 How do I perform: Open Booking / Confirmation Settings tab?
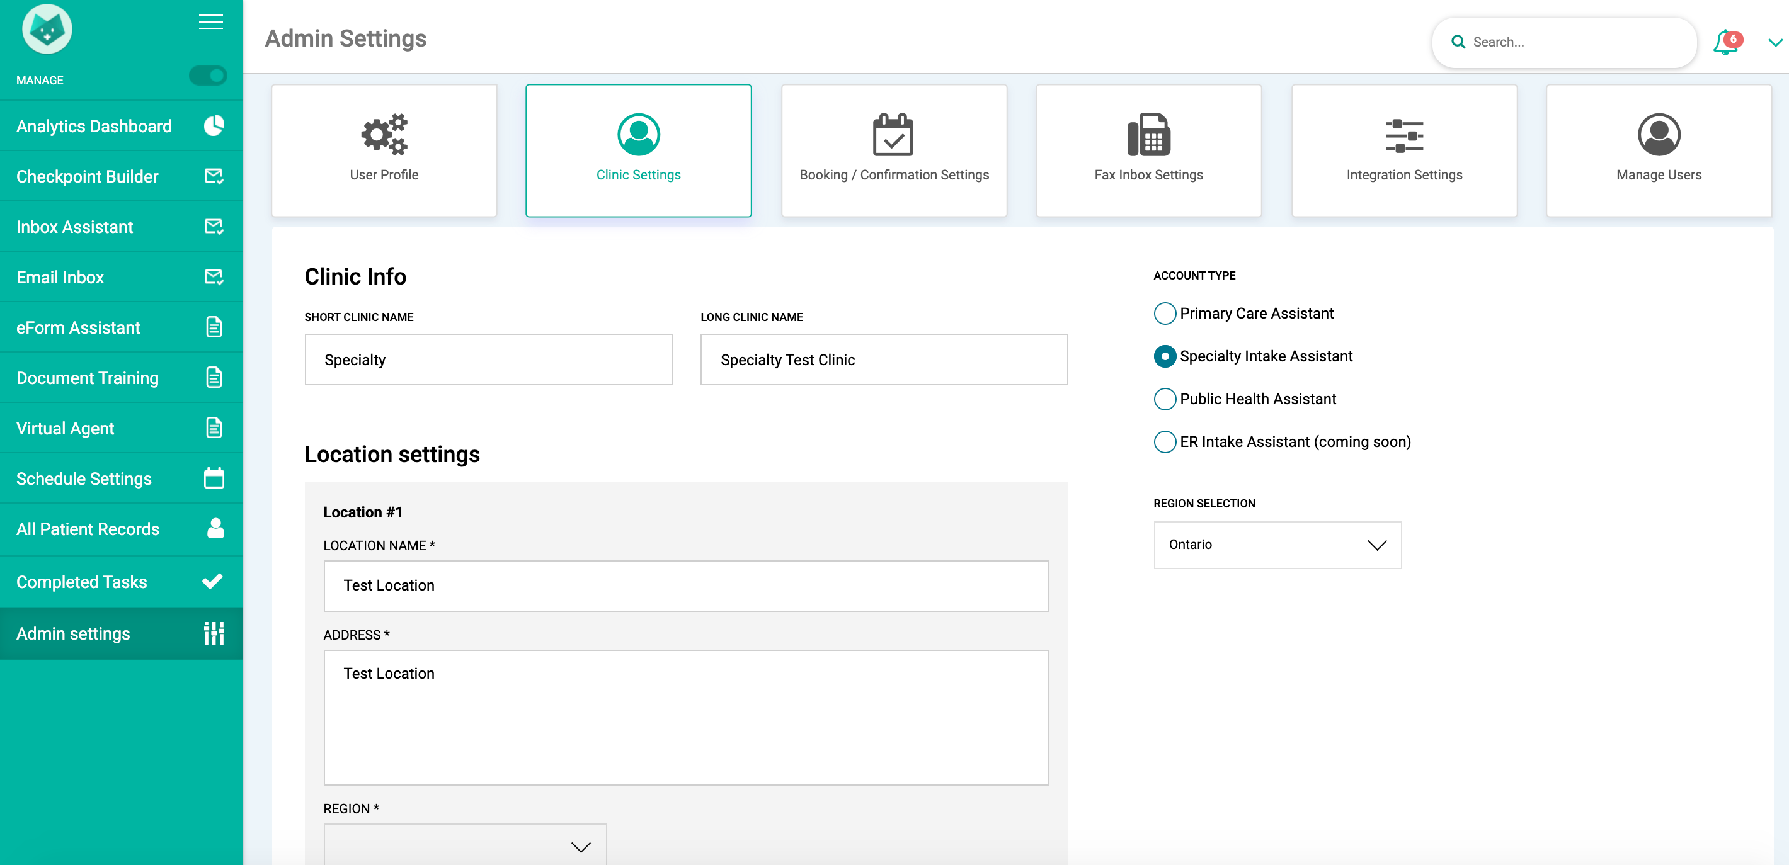point(894,150)
